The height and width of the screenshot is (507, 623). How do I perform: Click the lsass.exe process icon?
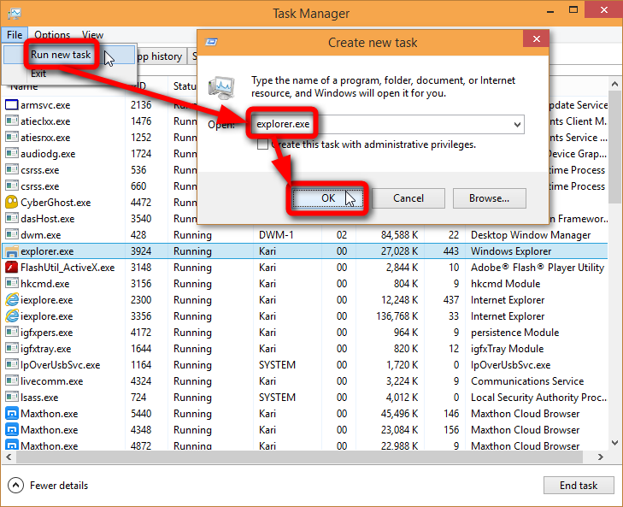click(x=11, y=398)
